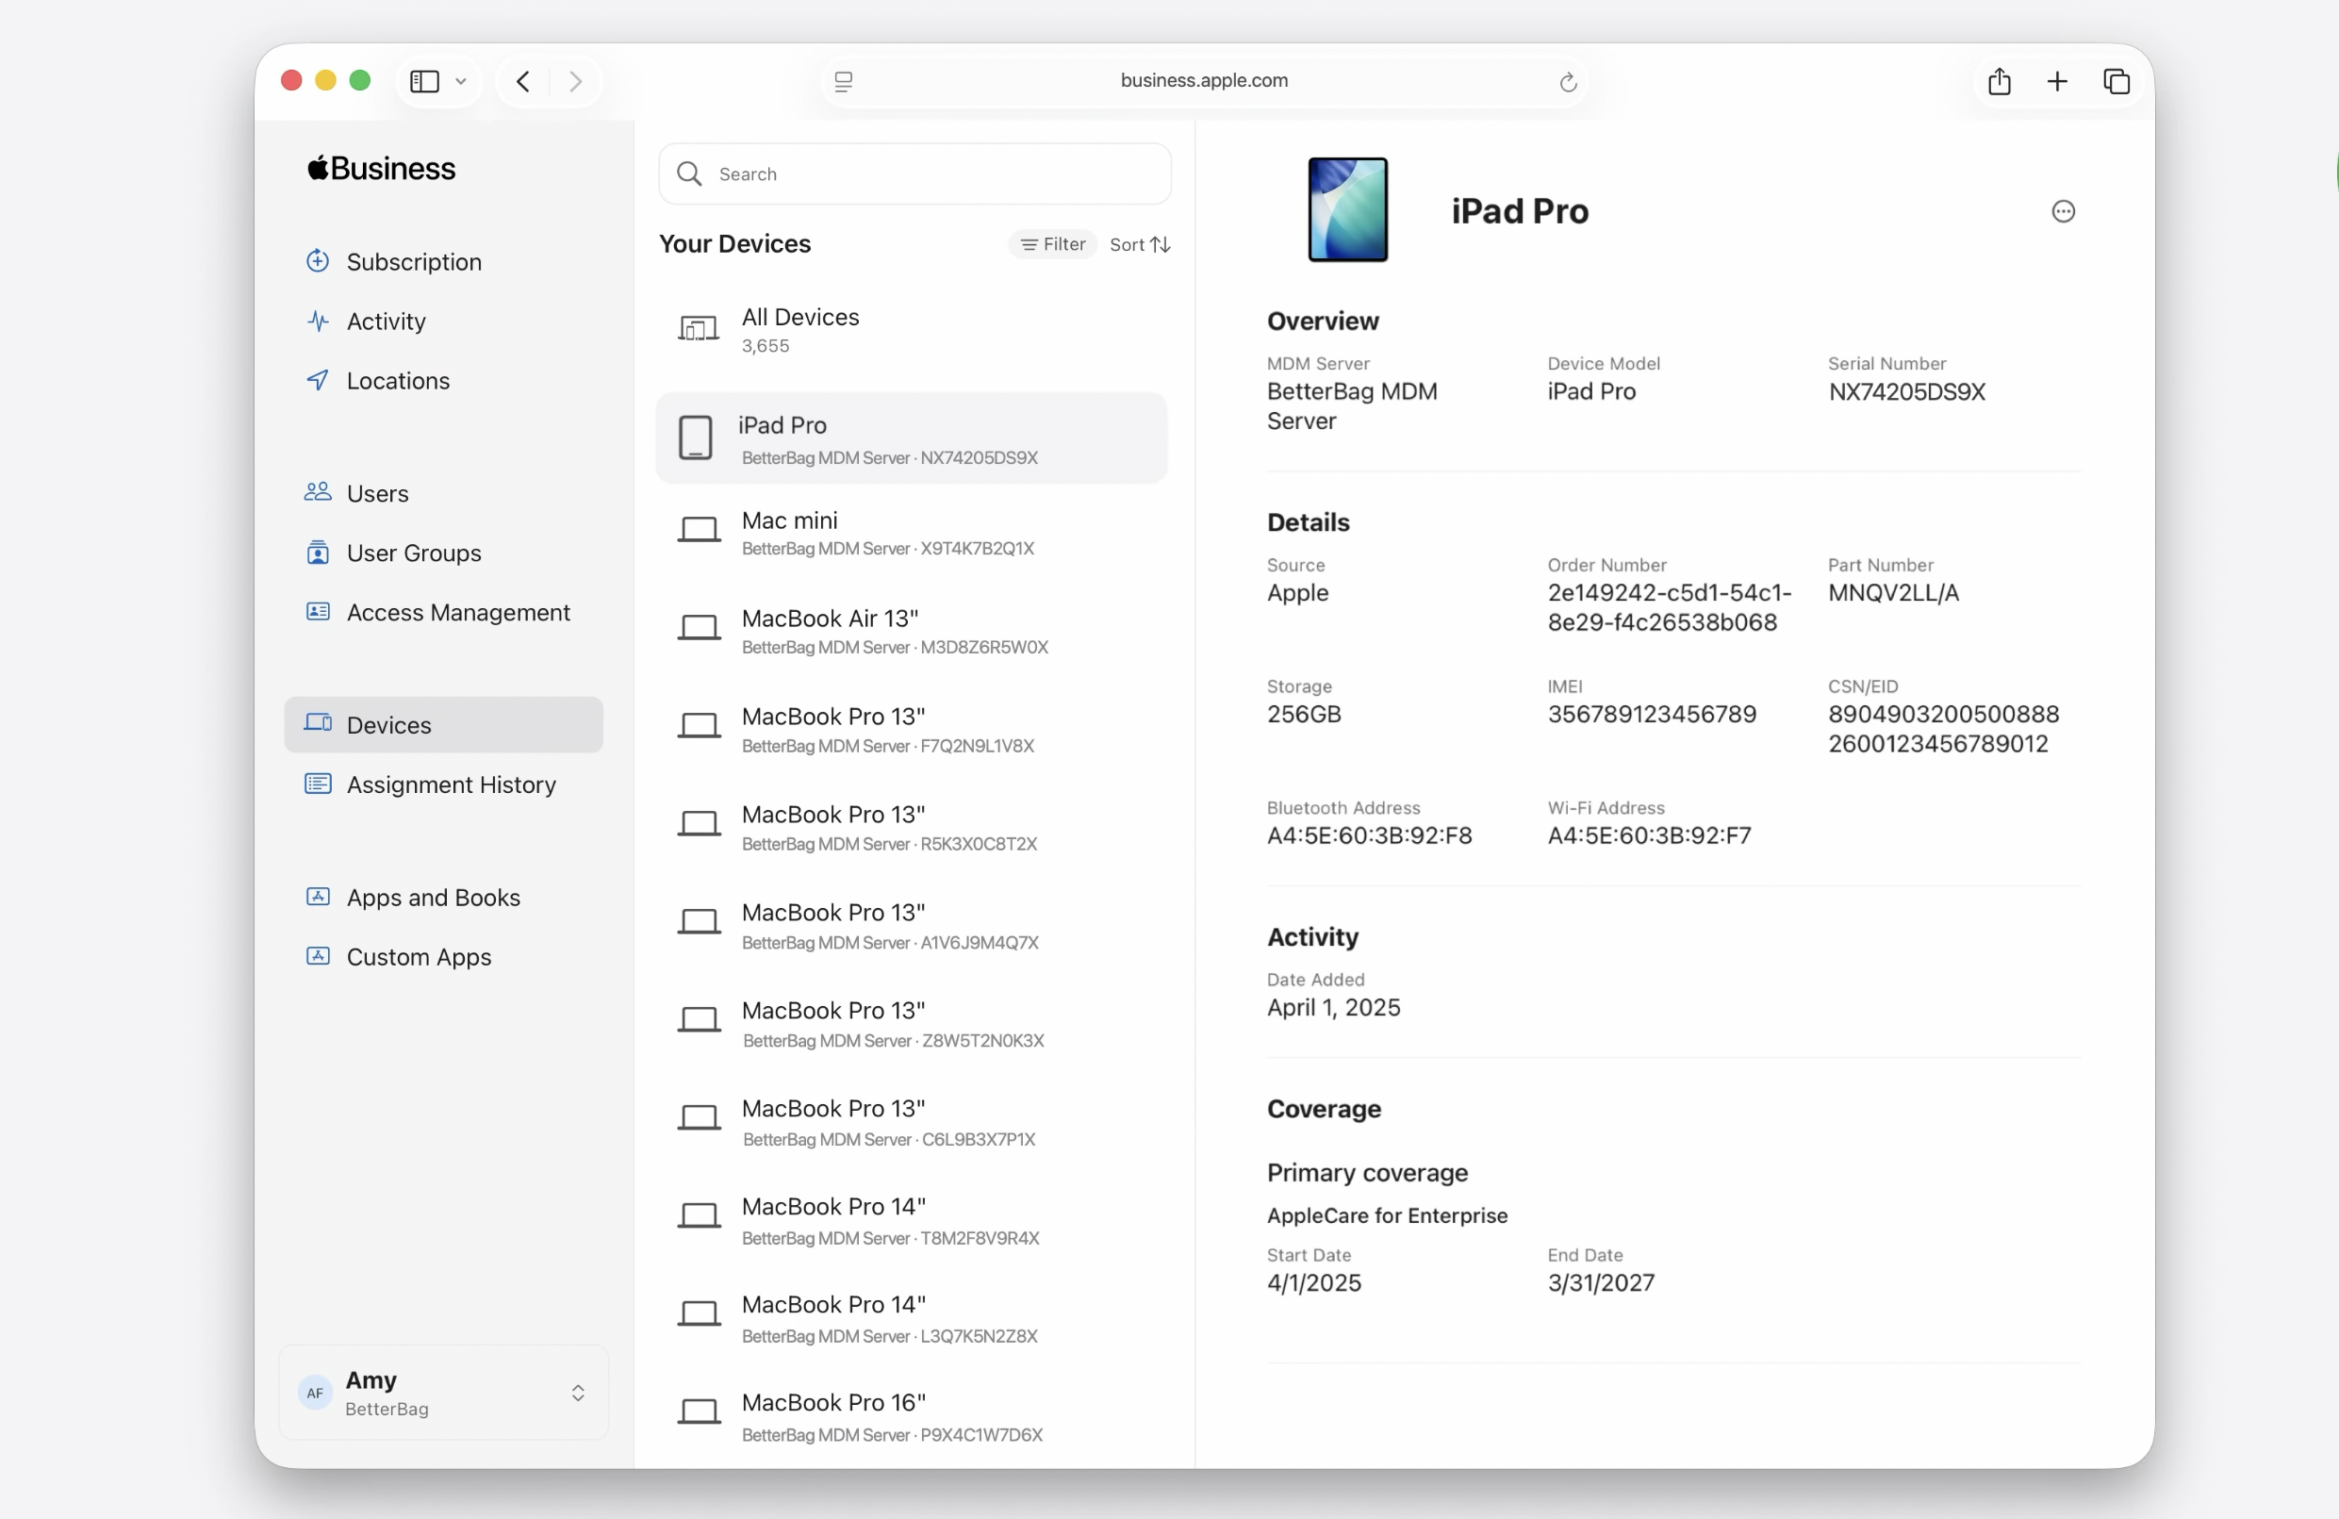Click the AF account avatar
Image resolution: width=2339 pixels, height=1519 pixels.
[315, 1392]
